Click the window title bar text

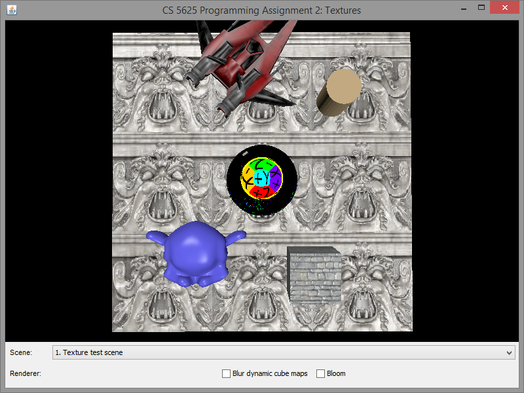tap(262, 10)
